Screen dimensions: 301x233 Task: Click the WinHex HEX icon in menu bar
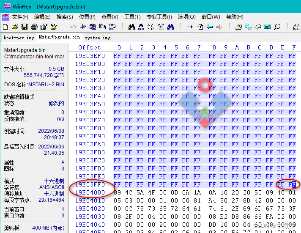(x=5, y=17)
